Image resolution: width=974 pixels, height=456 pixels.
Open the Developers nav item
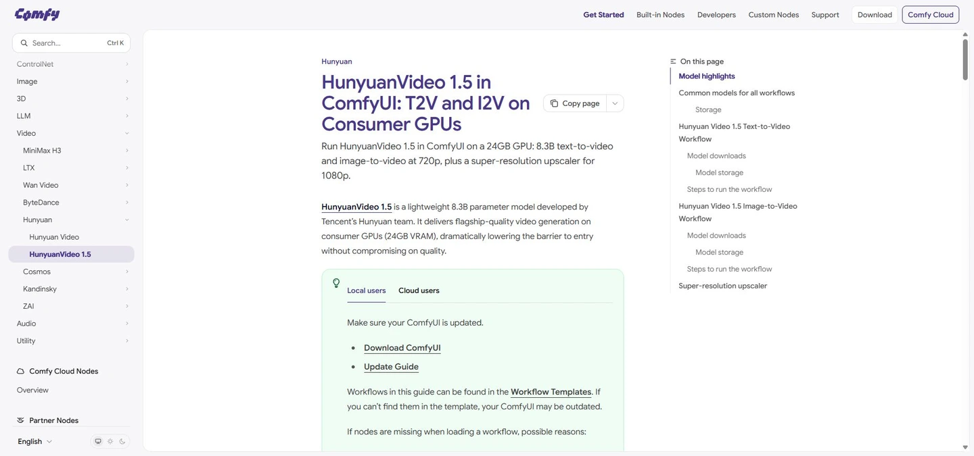coord(716,15)
